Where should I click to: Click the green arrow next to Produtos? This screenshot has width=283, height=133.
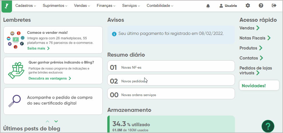(x=260, y=48)
